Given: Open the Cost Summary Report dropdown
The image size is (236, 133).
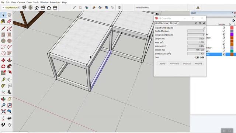Looking at the screenshot, I should click(x=167, y=23).
